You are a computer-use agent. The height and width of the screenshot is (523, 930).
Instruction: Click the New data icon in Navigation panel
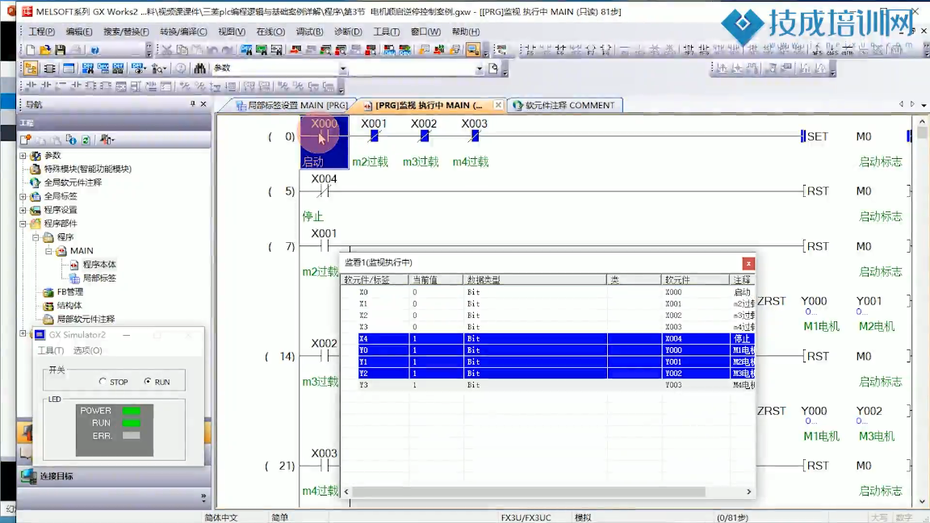(x=26, y=140)
